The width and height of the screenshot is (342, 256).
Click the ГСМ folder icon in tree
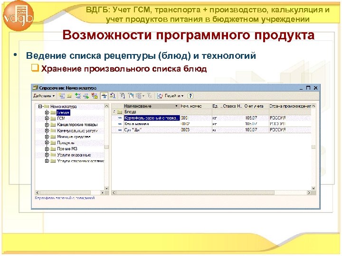[x=53, y=119]
